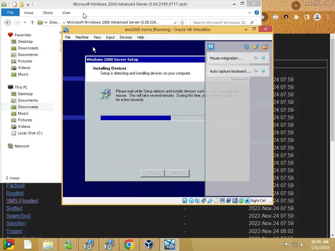Open the File tab in File Explorer
Viewport: 335px width, 251px height.
click(x=10, y=12)
